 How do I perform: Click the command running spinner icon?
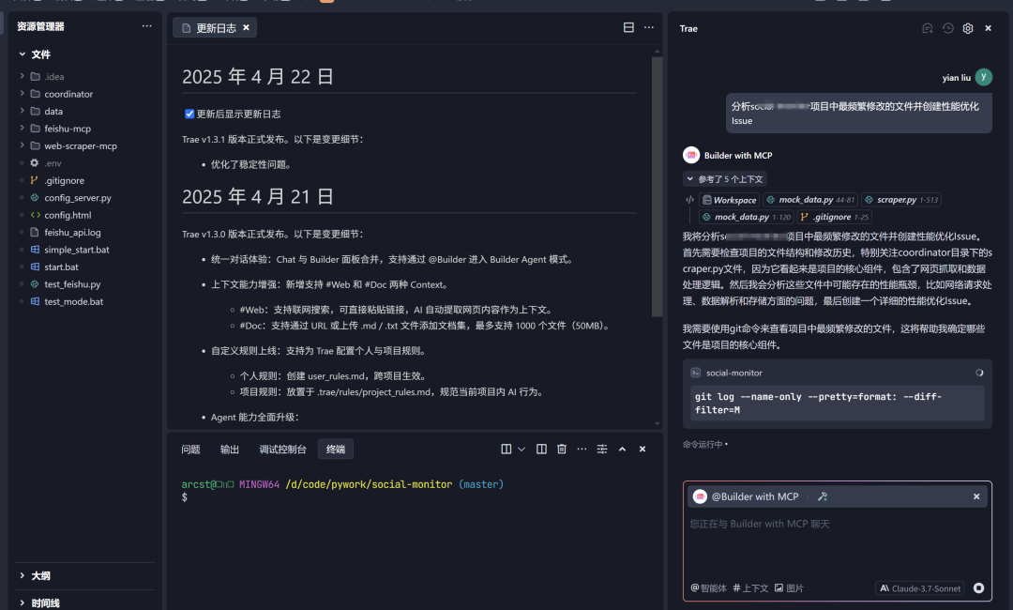coord(979,373)
